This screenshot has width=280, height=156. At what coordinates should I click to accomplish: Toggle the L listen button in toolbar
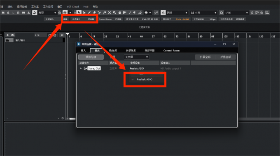pos(13,13)
